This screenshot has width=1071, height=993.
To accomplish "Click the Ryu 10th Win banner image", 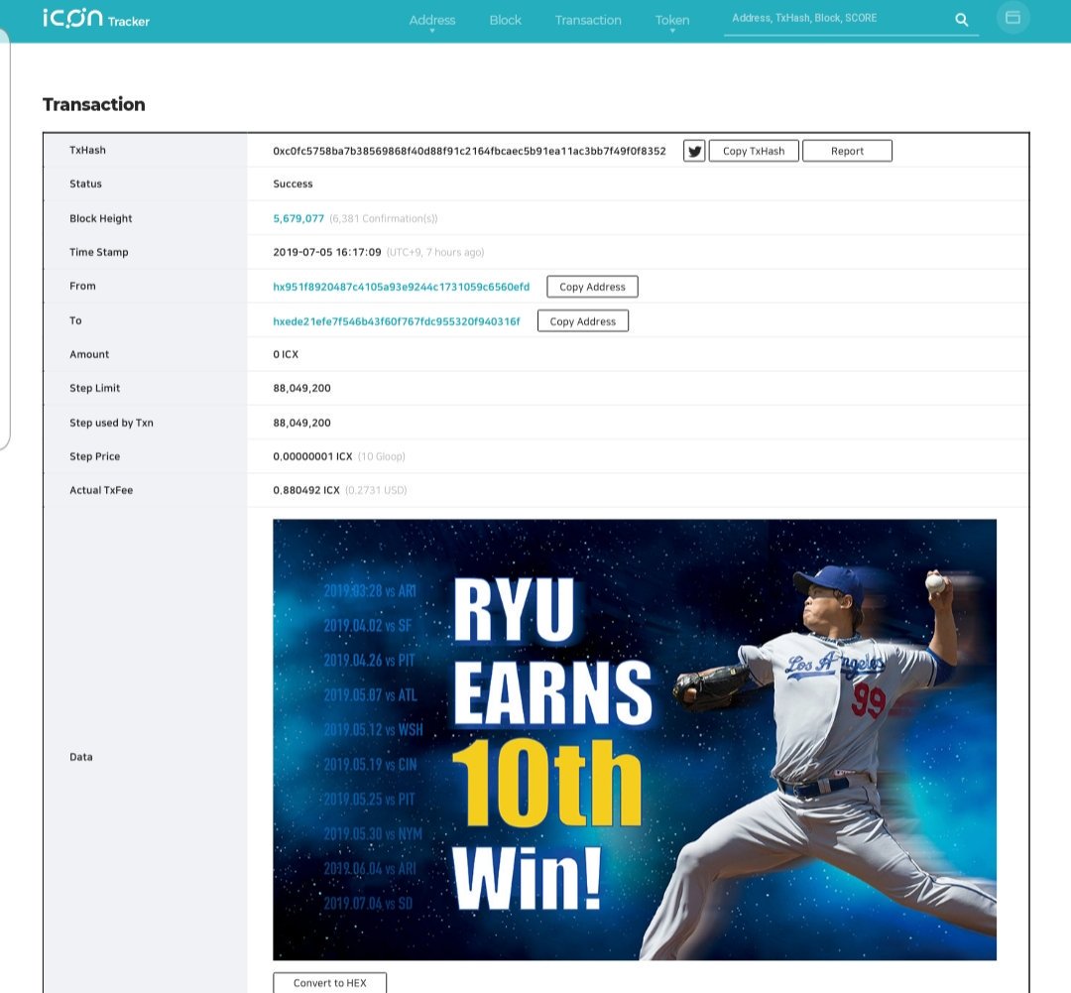I will click(634, 739).
